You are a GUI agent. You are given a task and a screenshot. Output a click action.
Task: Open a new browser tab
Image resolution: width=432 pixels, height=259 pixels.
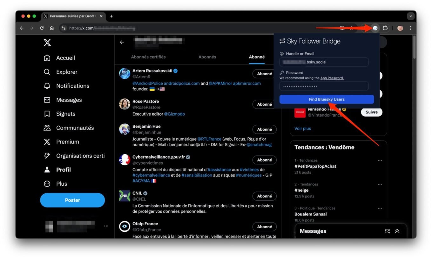click(x=111, y=16)
